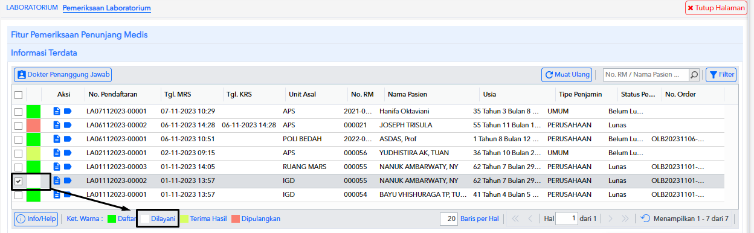The image size is (754, 233).
Task: Check the LA01112023-00003 row checkbox
Action: tap(19, 167)
